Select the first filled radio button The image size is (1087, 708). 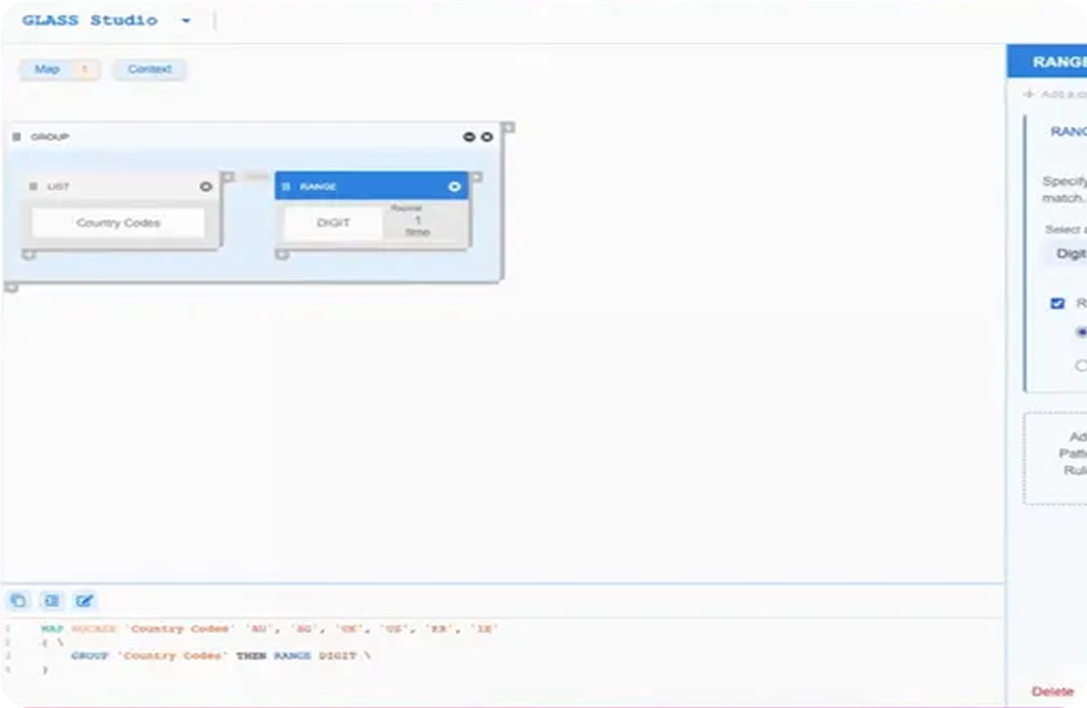click(1081, 332)
